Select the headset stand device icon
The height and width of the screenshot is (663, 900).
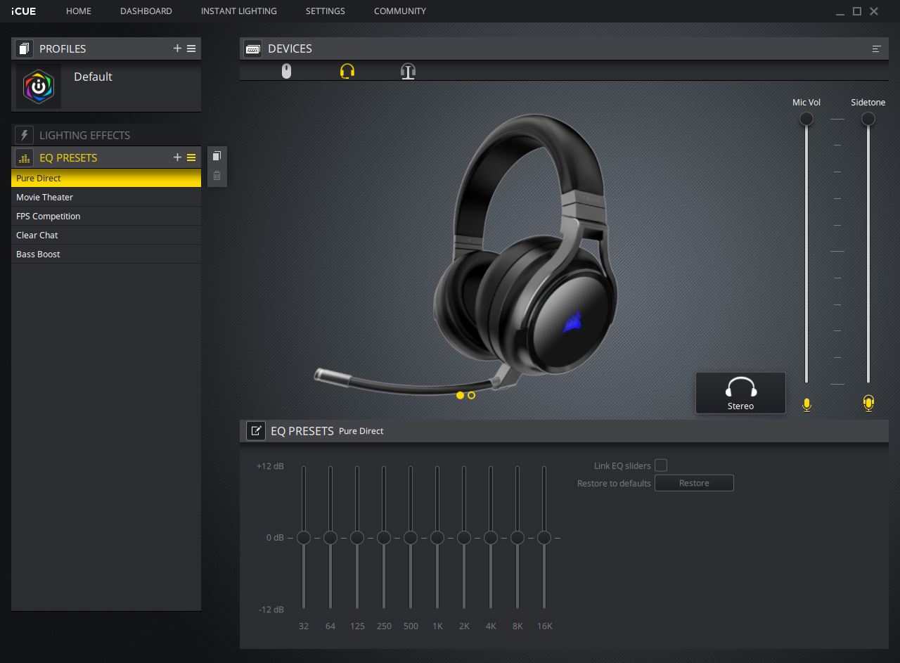[408, 71]
